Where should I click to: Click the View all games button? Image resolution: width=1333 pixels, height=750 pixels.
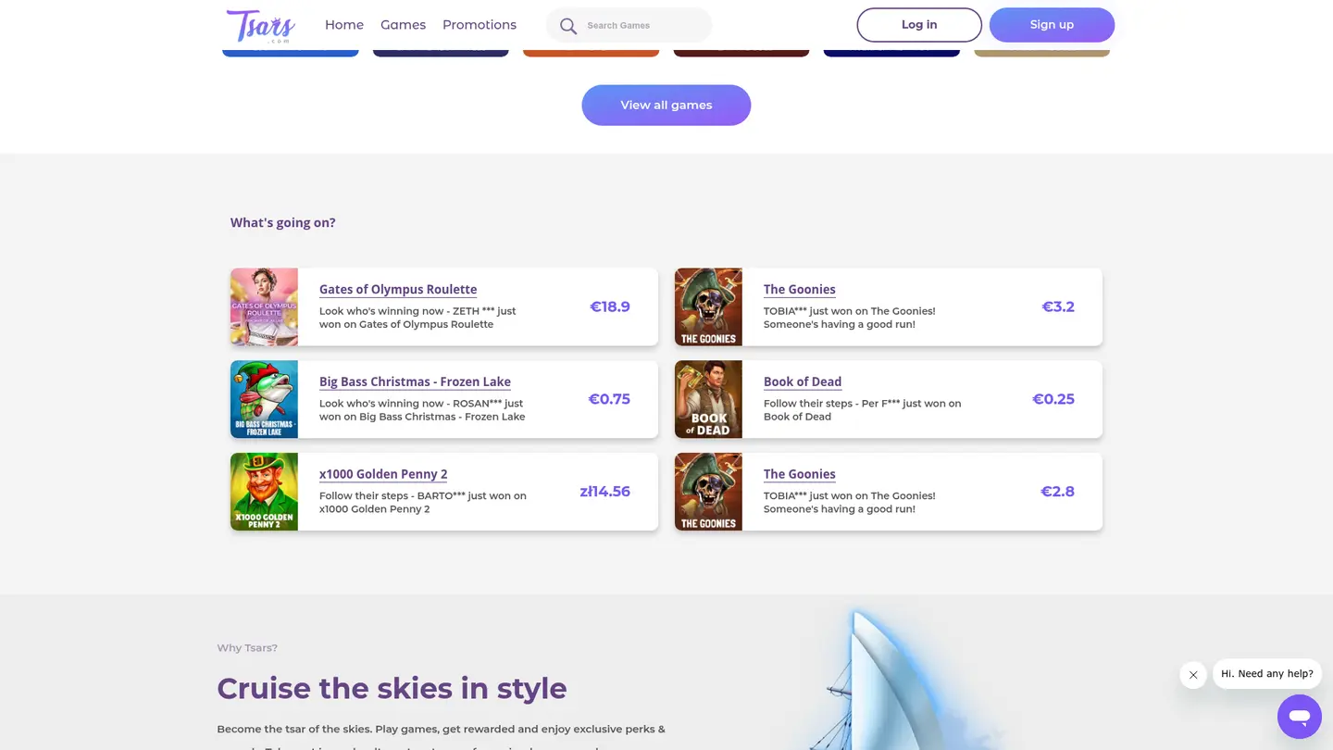[x=666, y=106]
